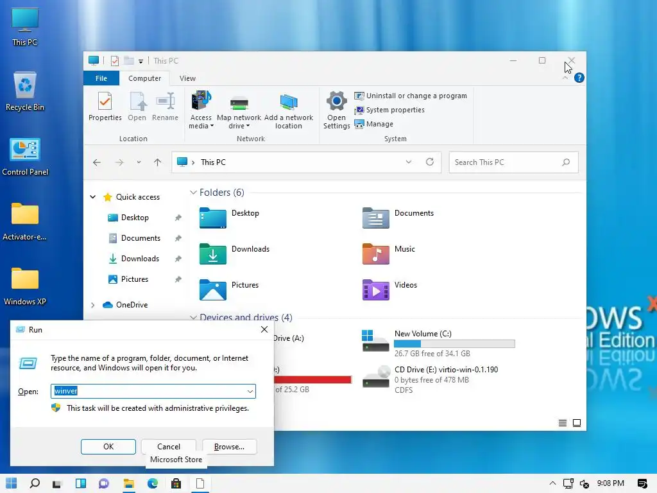Go up one folder level arrow

click(158, 162)
